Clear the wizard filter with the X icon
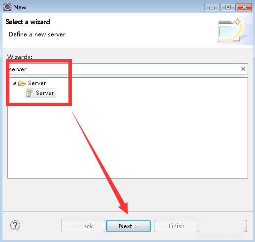255x242 pixels. tap(243, 69)
